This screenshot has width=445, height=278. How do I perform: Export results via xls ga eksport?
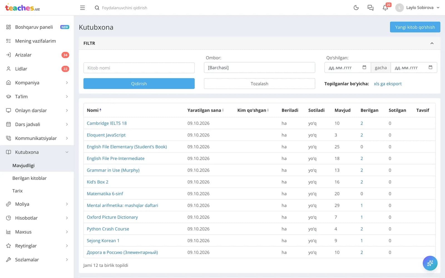pos(388,84)
